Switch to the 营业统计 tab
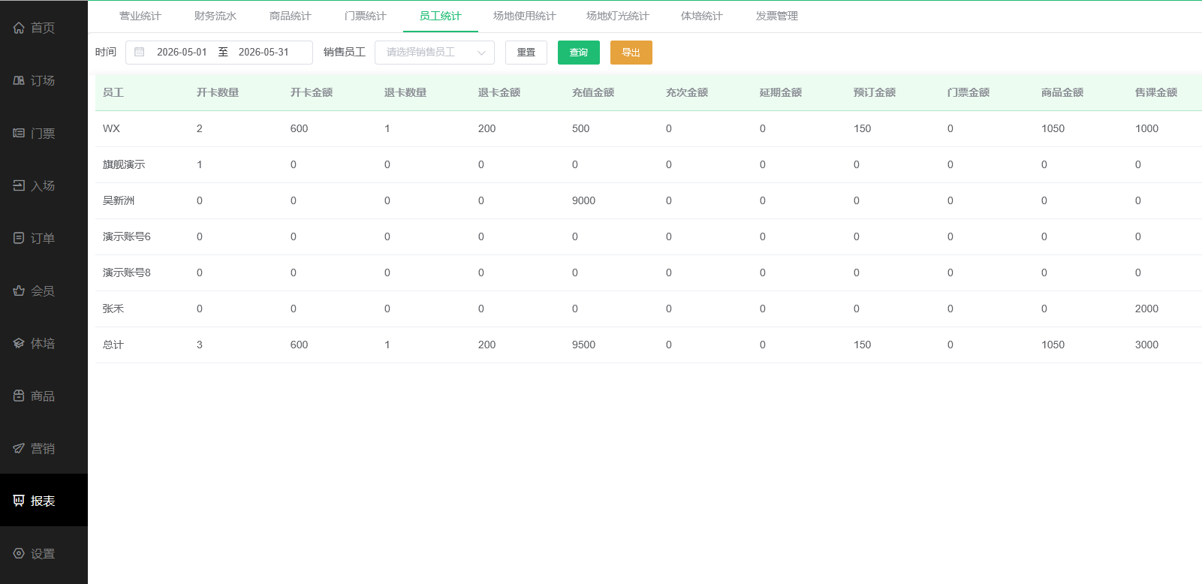The height and width of the screenshot is (584, 1202). [x=140, y=16]
